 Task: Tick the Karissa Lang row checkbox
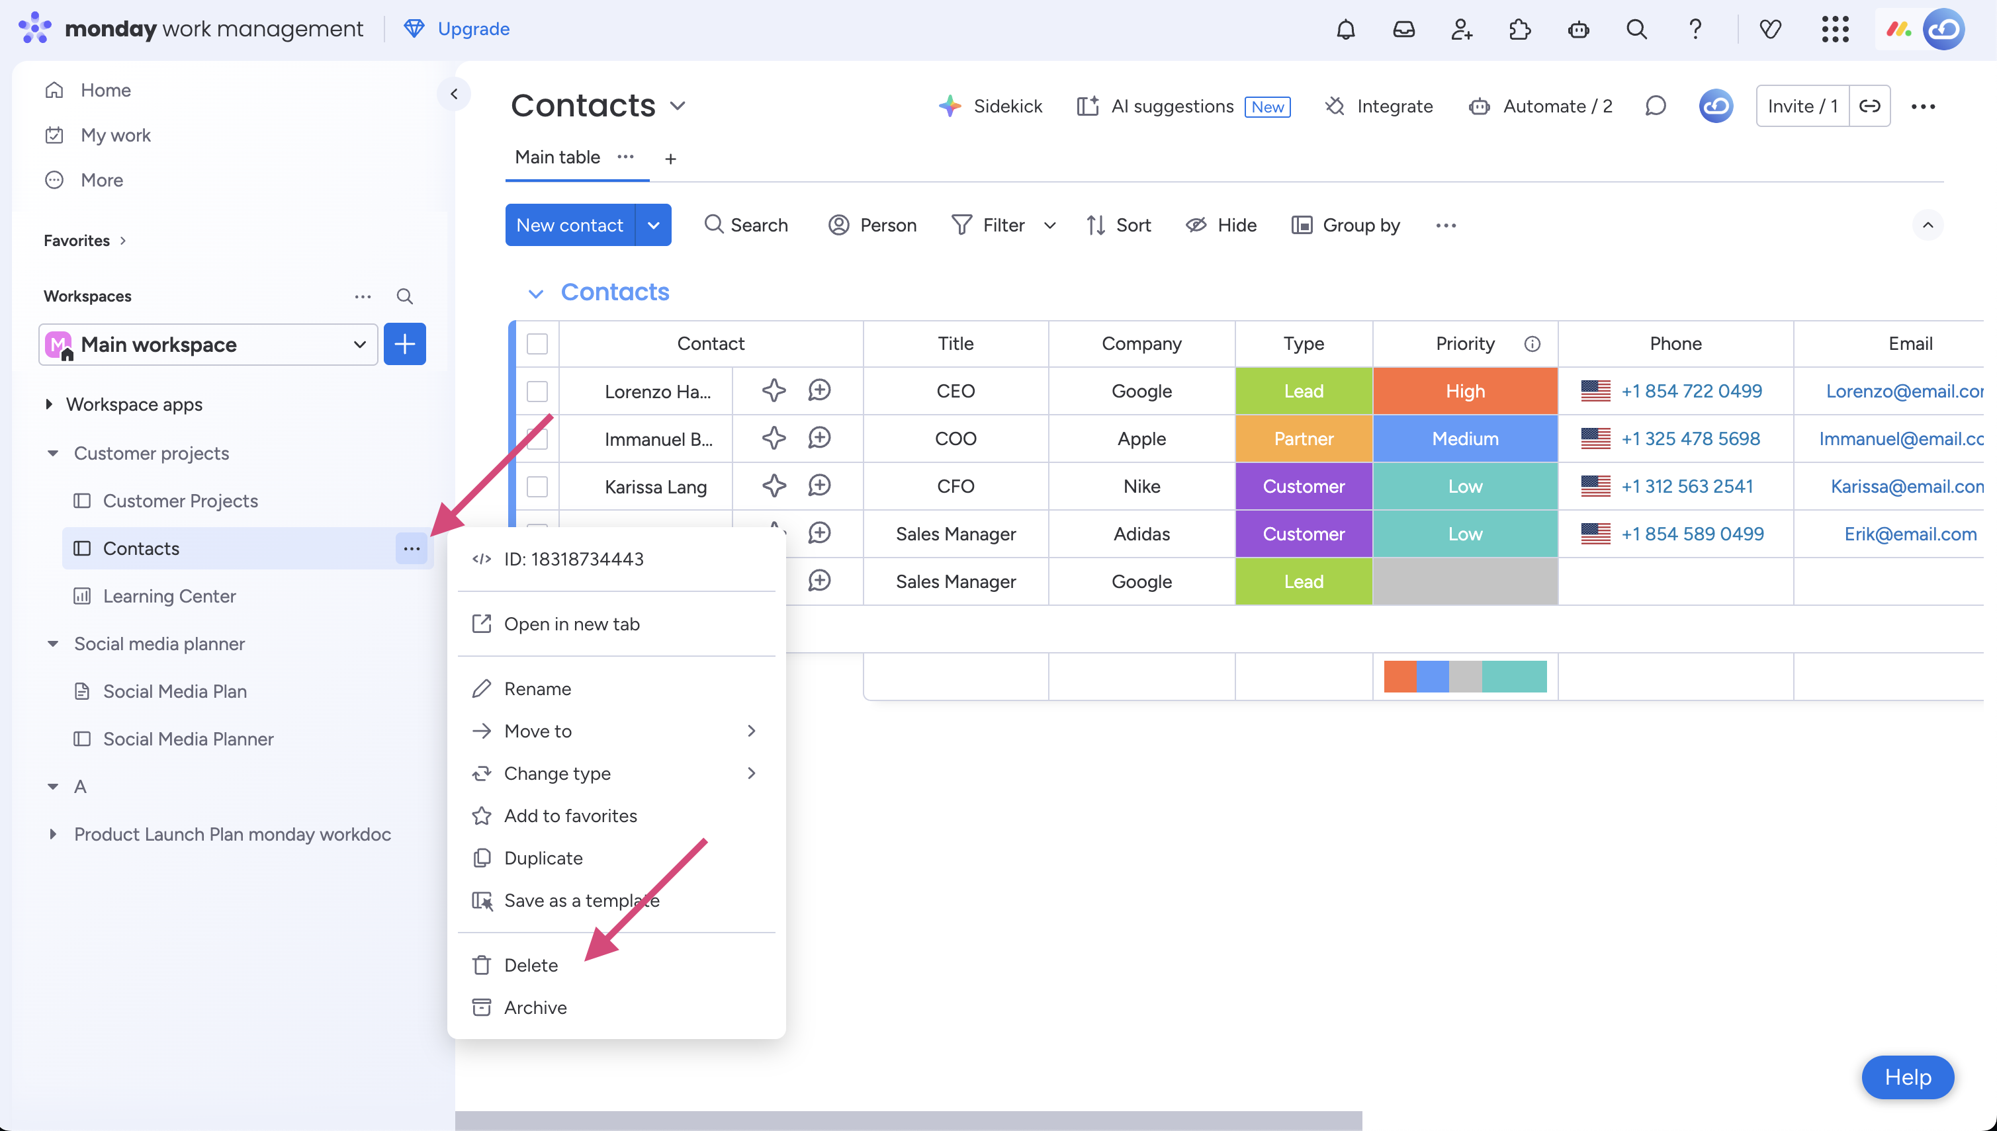(537, 487)
